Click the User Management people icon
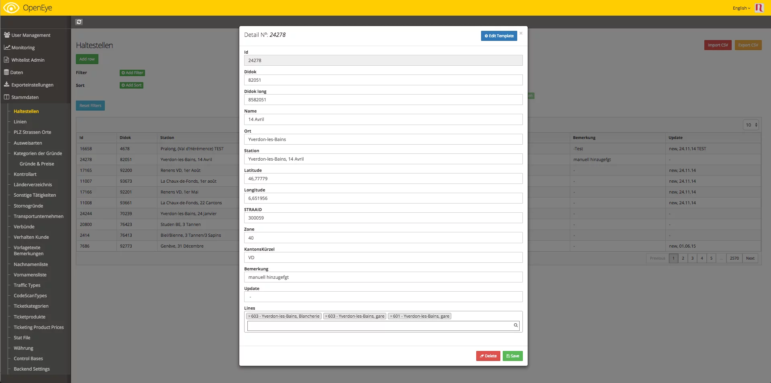771x383 pixels. [7, 35]
